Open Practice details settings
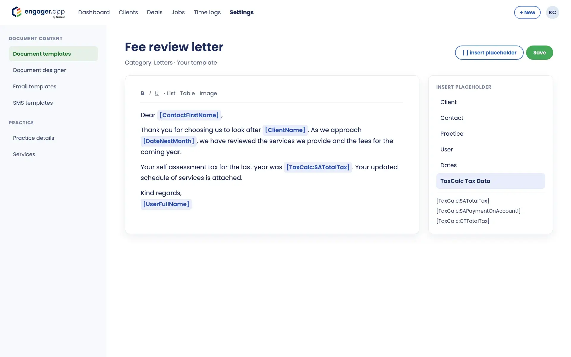This screenshot has width=571, height=357. (x=53, y=138)
